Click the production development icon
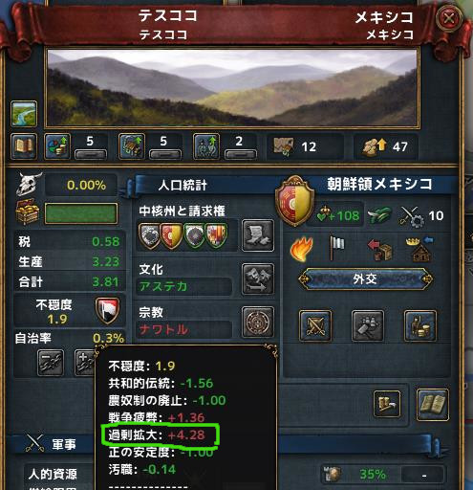The image size is (473, 490). (x=132, y=146)
